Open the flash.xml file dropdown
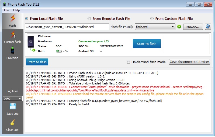Viewport: 215px width, 137px height. (155, 27)
